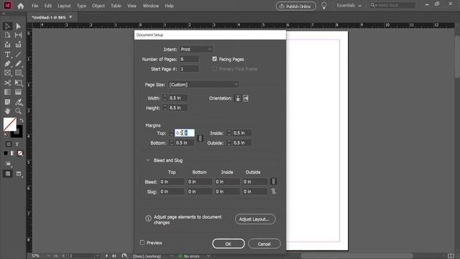Pick the Pen tool
The width and height of the screenshot is (460, 259).
(x=7, y=64)
